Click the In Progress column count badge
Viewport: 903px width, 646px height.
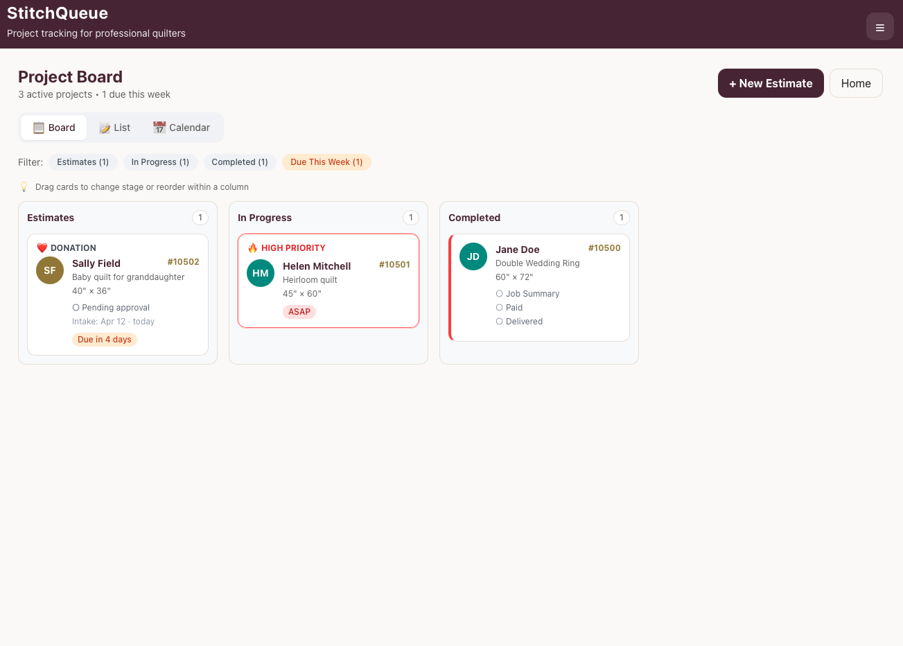click(411, 218)
